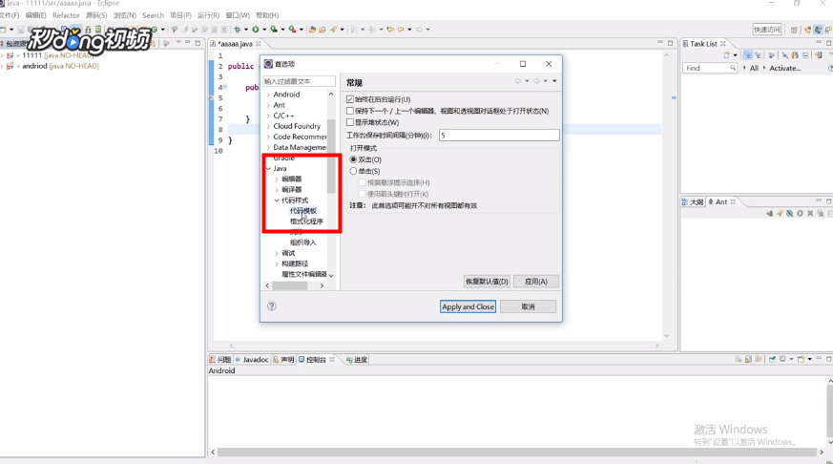Viewport: 833px width, 464px height.
Task: Toggle 始终在后台运行(U) checkbox
Action: tap(349, 99)
